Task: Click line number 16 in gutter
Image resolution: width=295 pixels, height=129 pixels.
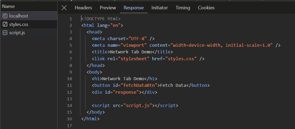Action: [69, 119]
